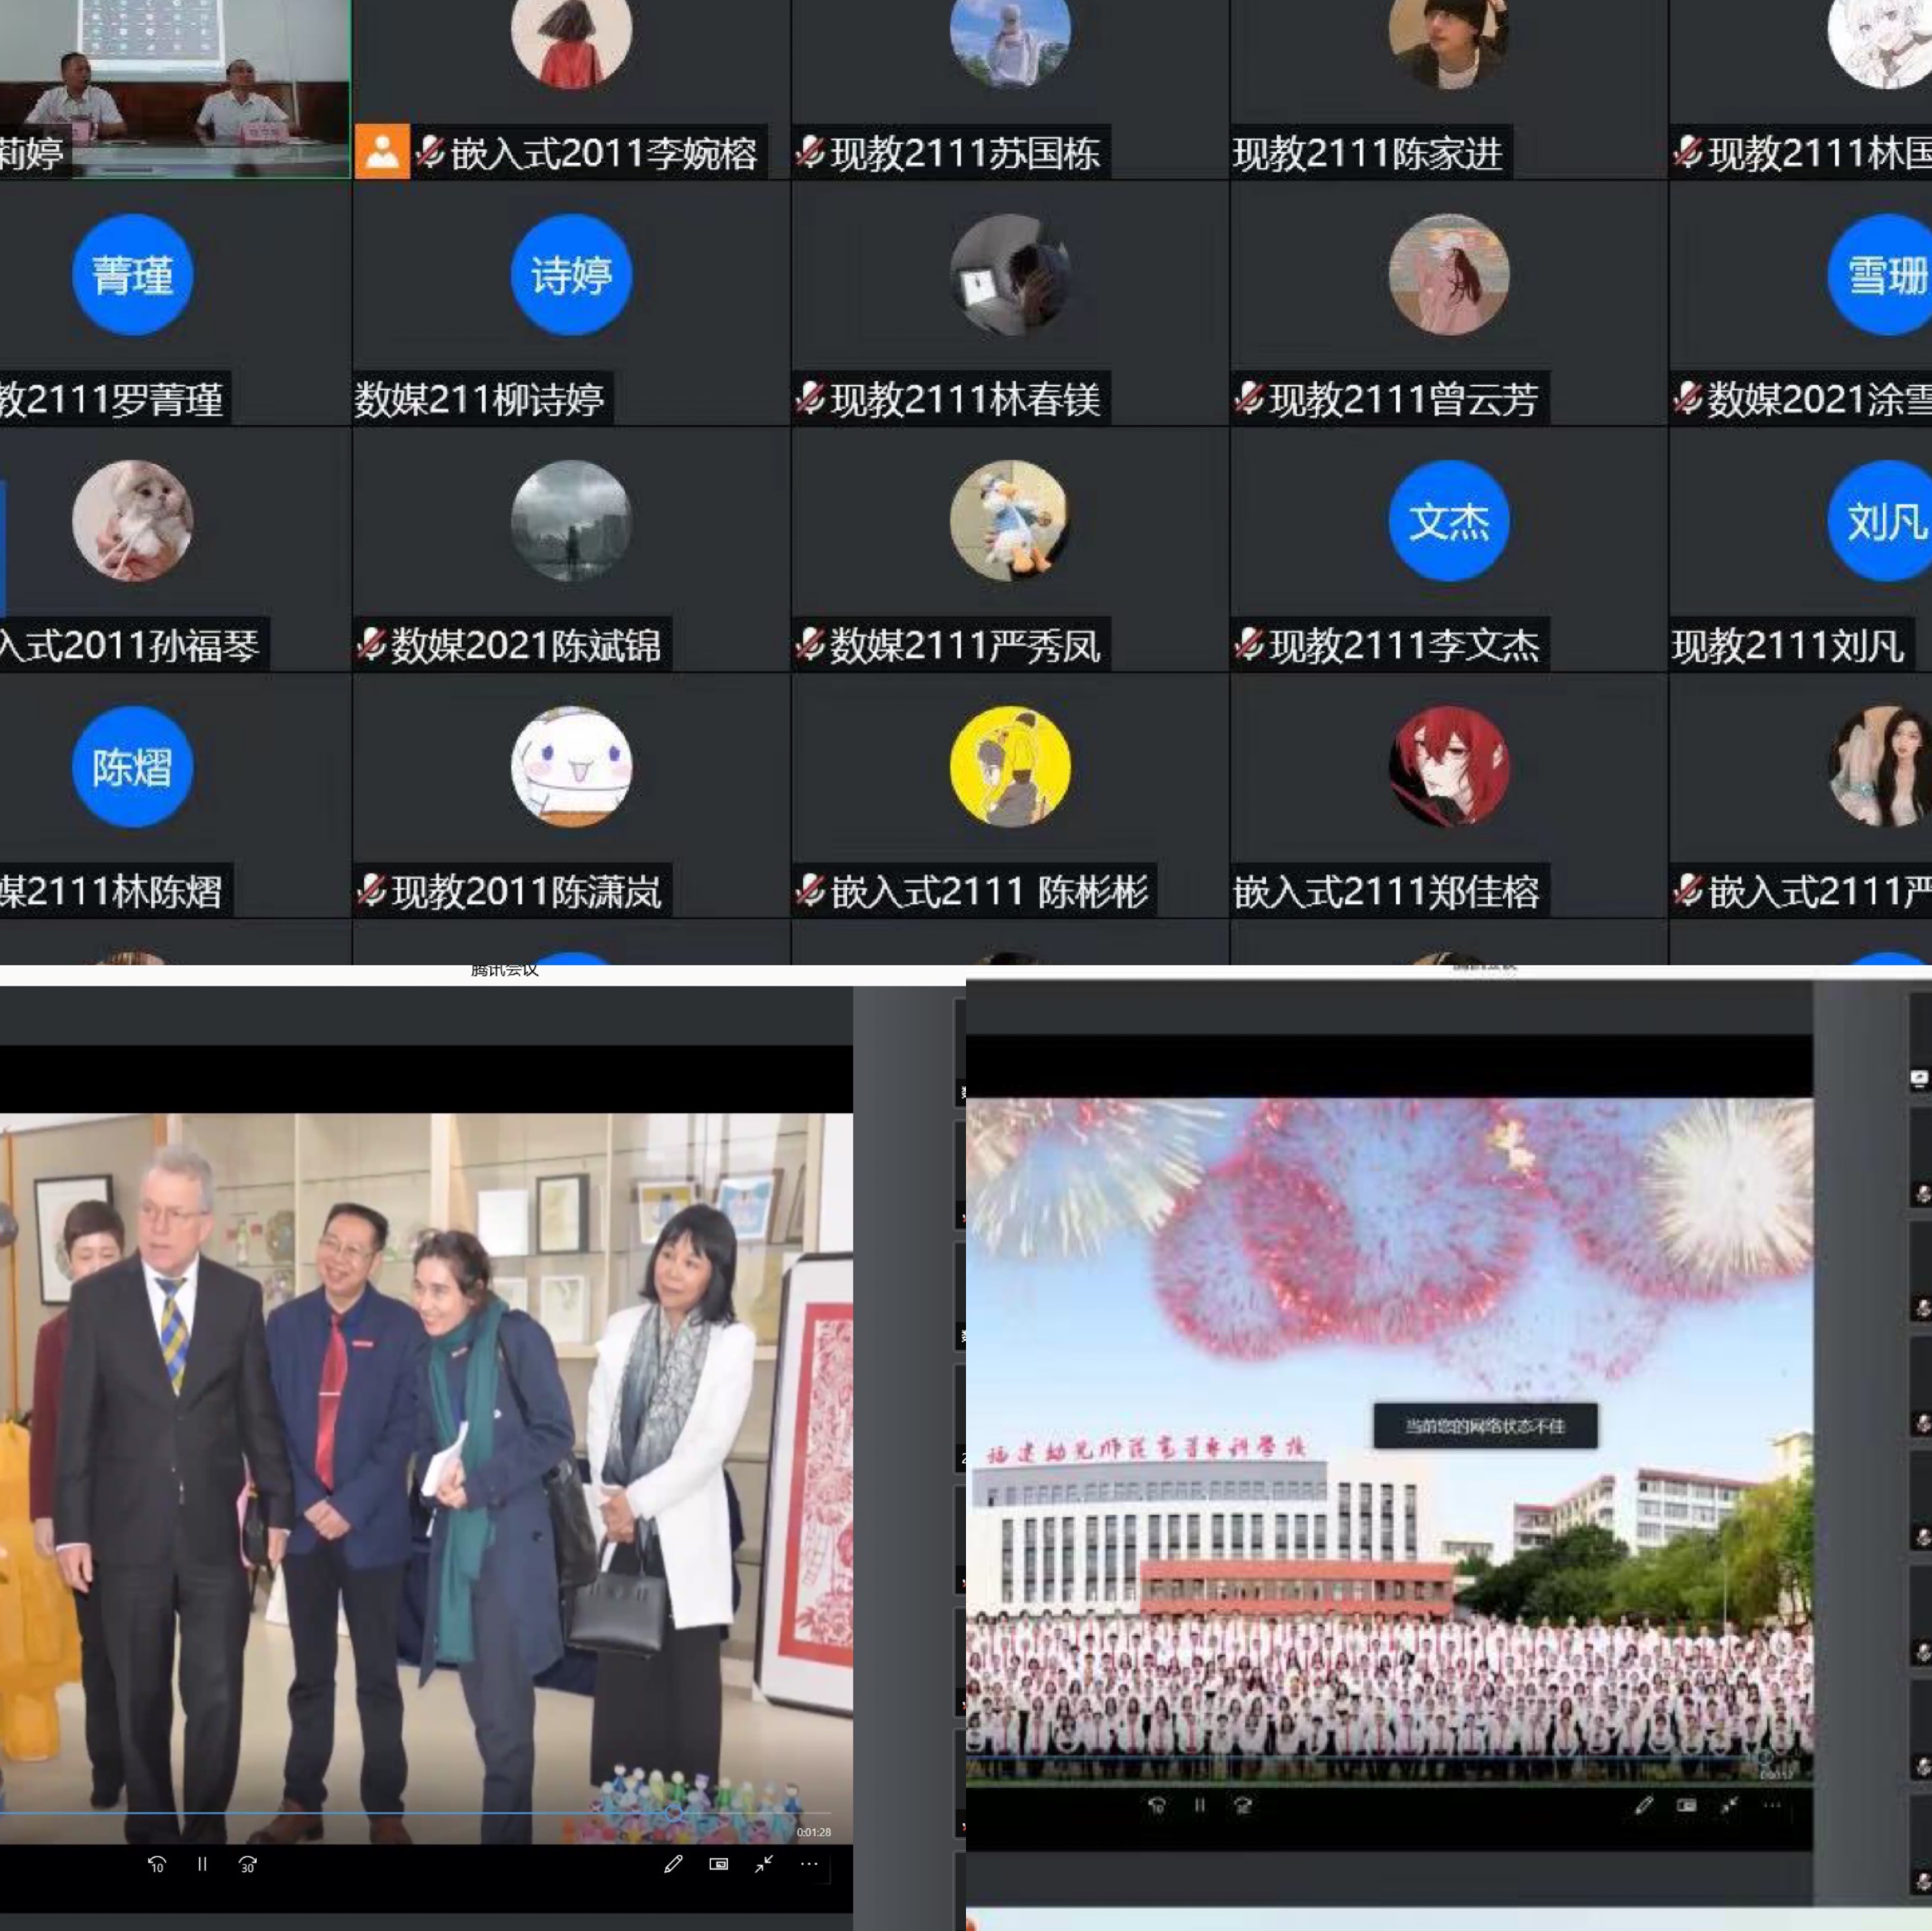The image size is (1932, 1931).
Task: Open ellipsis menu under the fireworks video
Action: (1772, 1805)
